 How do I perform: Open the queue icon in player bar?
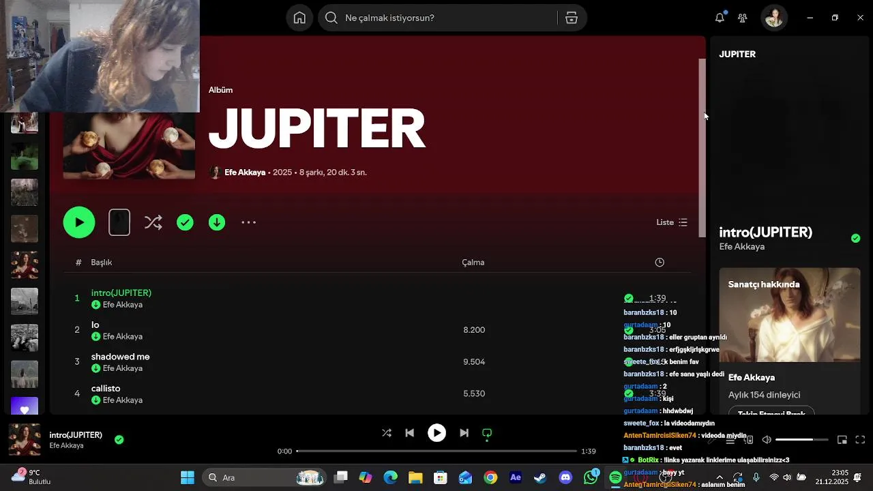click(730, 440)
